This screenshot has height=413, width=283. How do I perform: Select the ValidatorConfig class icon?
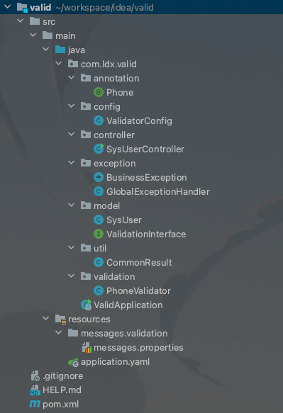click(99, 121)
